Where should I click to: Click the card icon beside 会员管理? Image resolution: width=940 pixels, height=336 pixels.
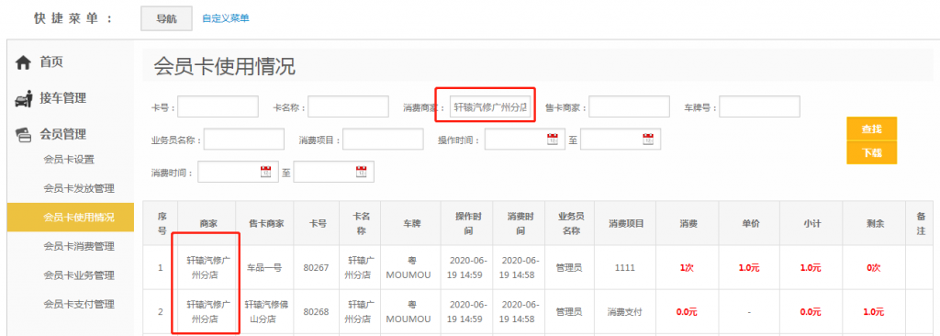click(x=23, y=135)
